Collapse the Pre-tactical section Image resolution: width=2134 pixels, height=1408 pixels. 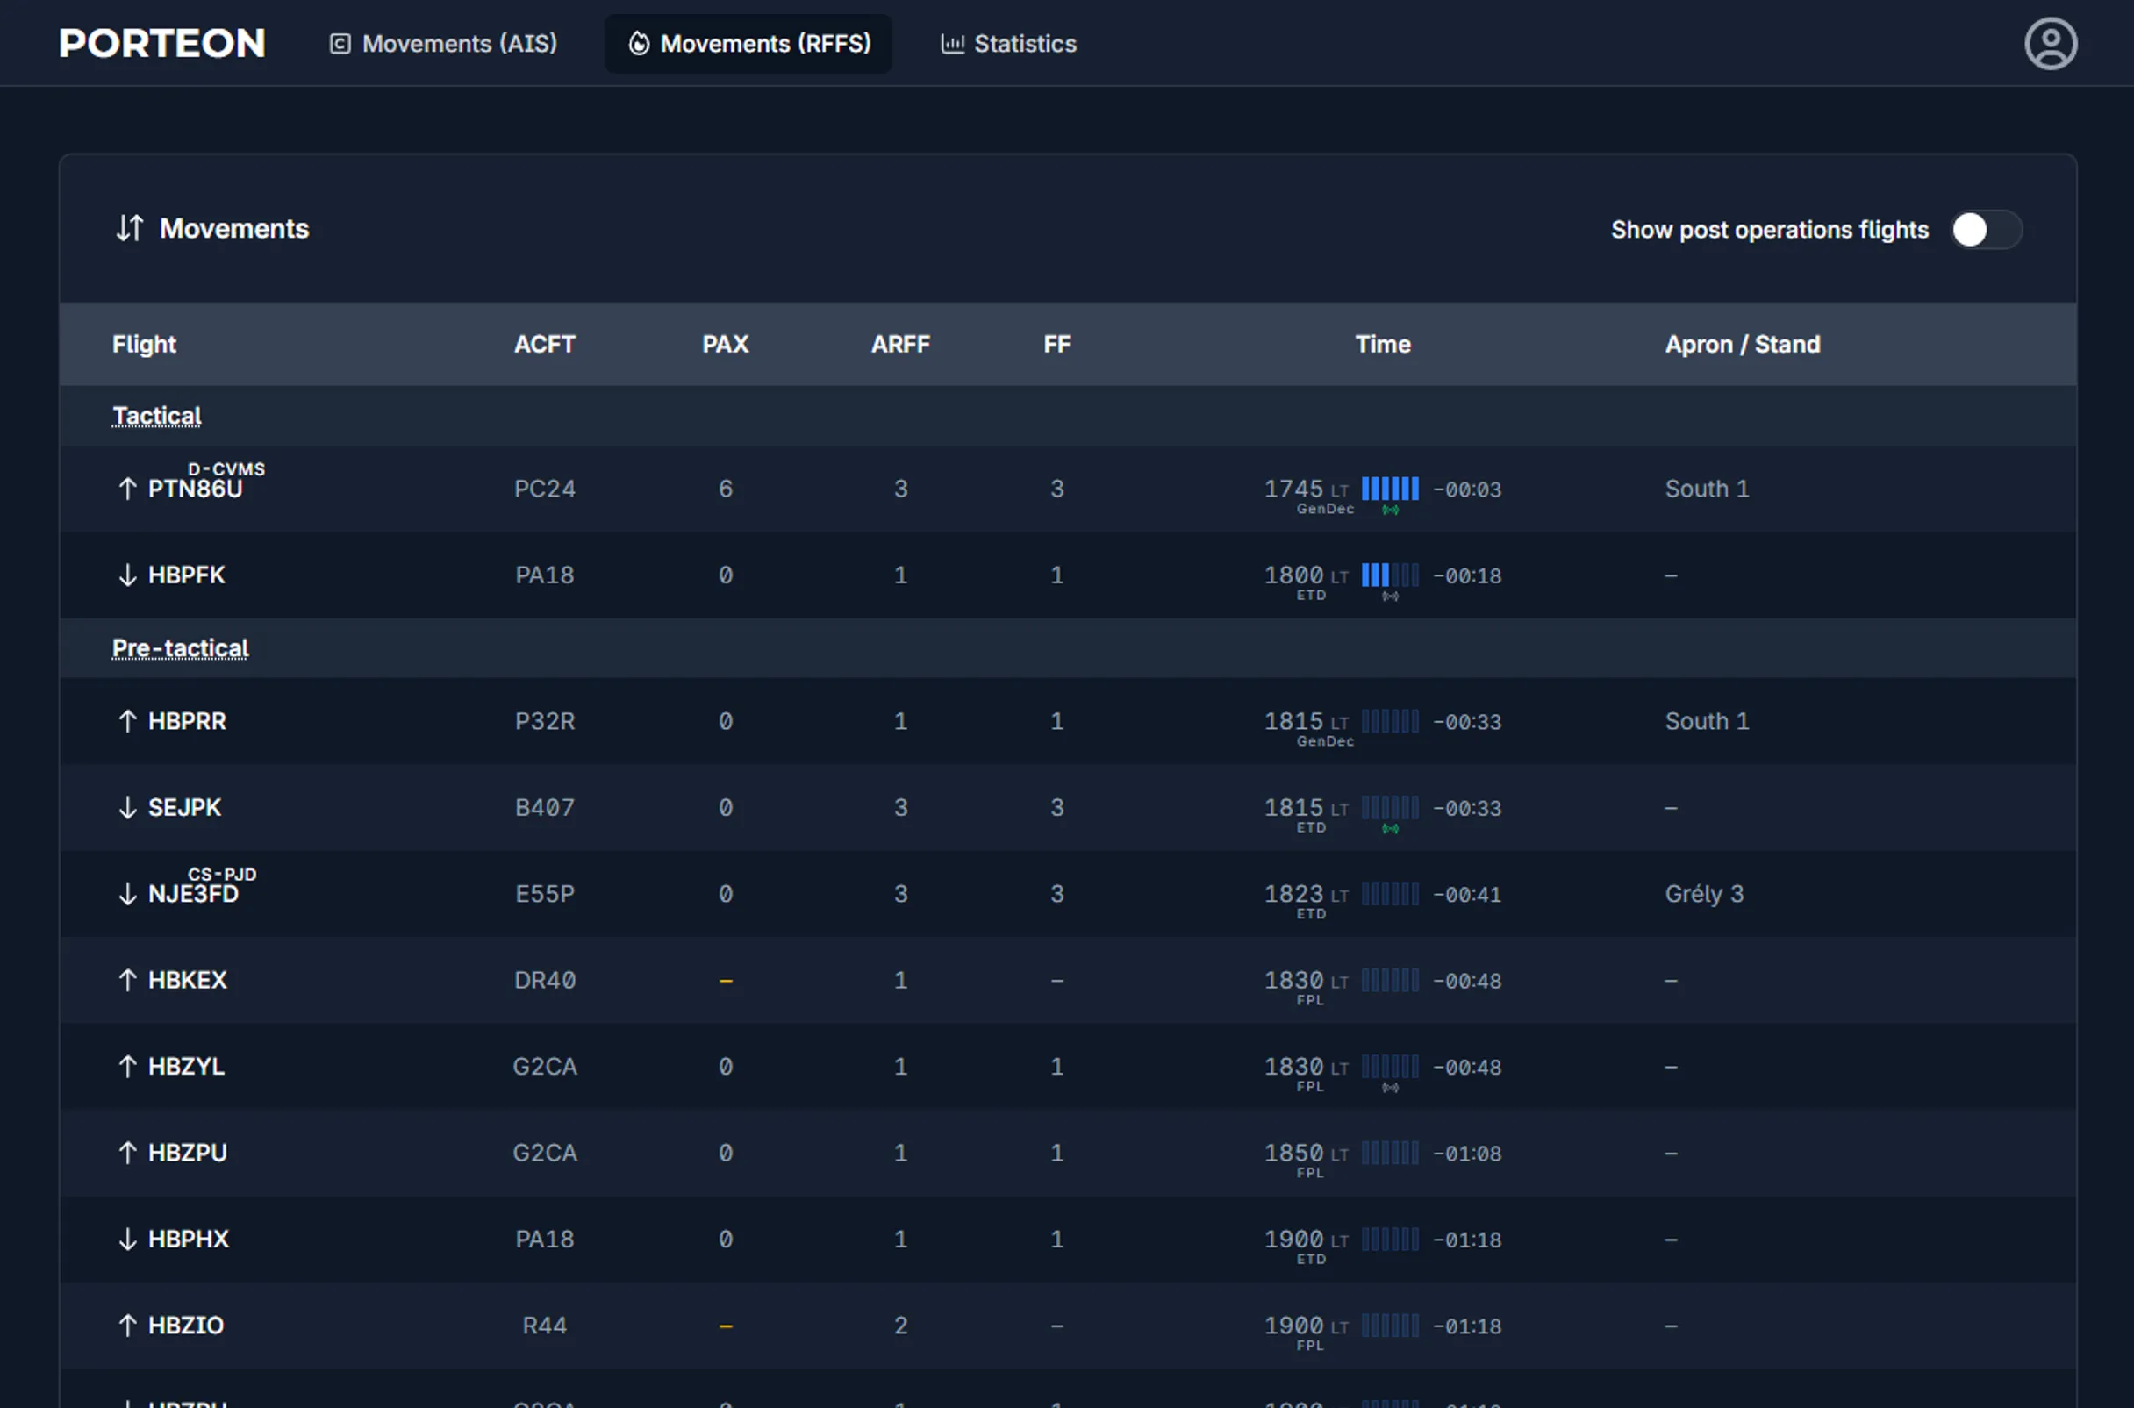pyautogui.click(x=180, y=647)
